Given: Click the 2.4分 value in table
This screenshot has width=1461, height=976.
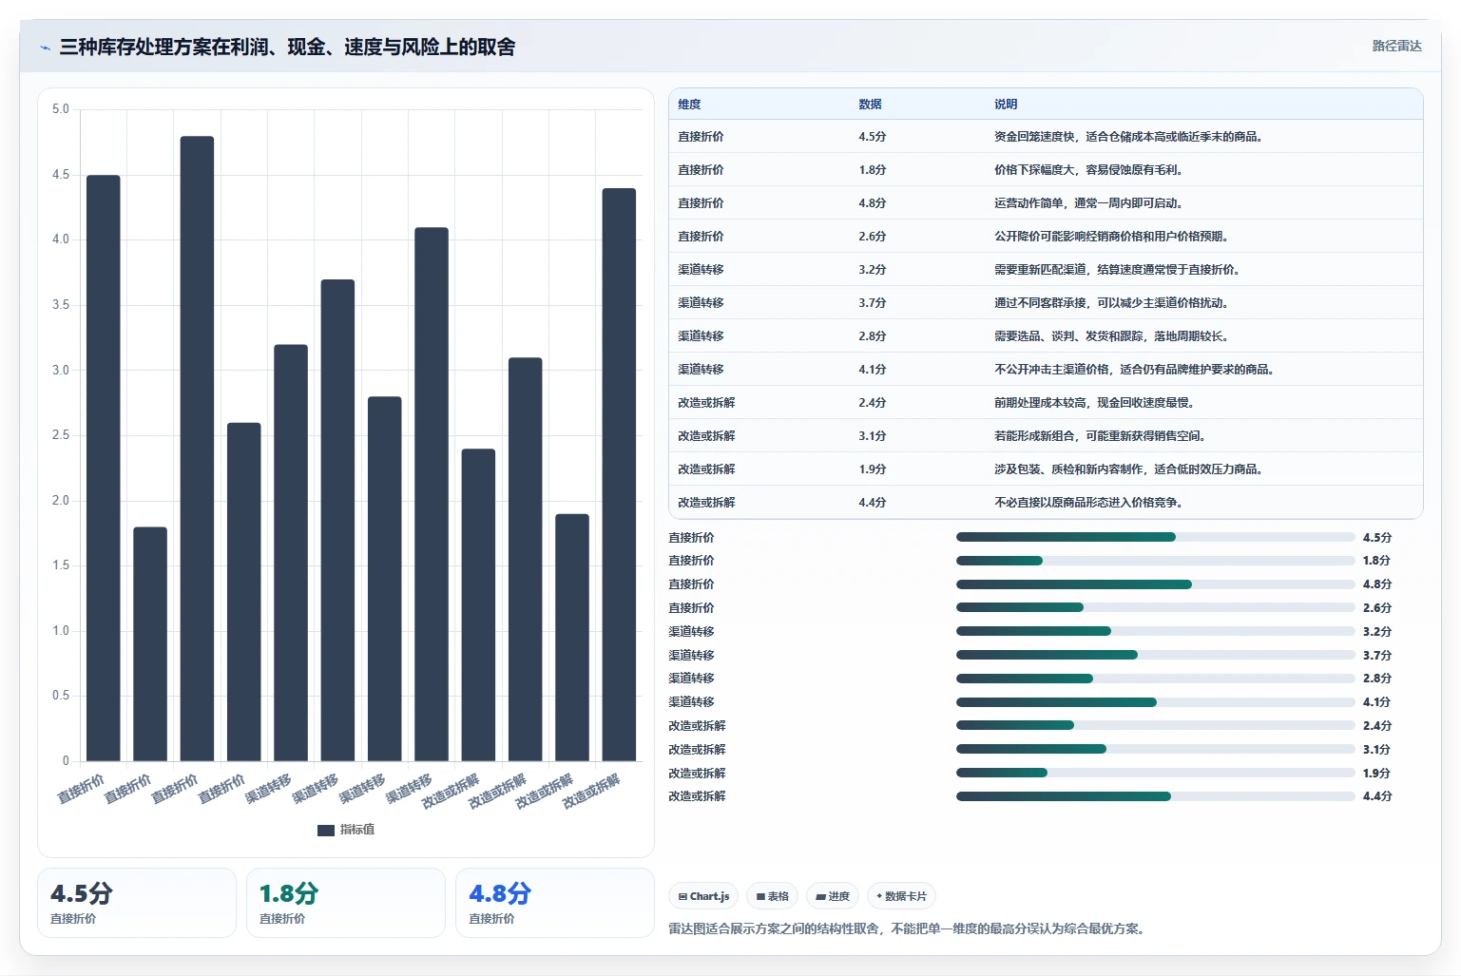Looking at the screenshot, I should [872, 403].
